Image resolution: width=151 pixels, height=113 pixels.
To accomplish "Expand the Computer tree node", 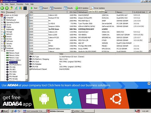I will [x=2, y=18].
